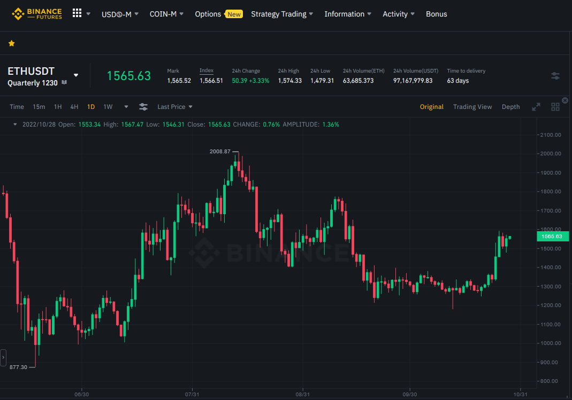This screenshot has width=572, height=400.
Task: Click the 09/30 date axis label
Action: (410, 395)
